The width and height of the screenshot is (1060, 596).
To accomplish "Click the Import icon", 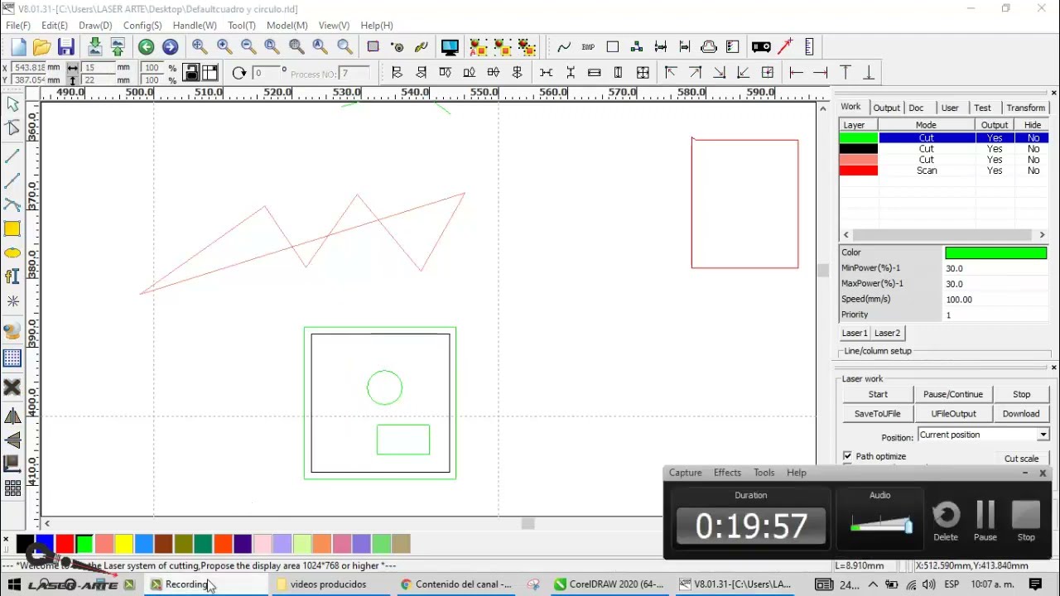I will [95, 47].
